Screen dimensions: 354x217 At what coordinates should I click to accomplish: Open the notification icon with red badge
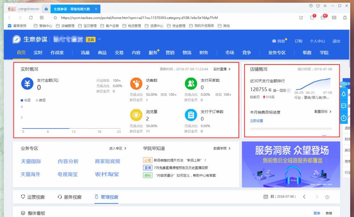click(312, 17)
